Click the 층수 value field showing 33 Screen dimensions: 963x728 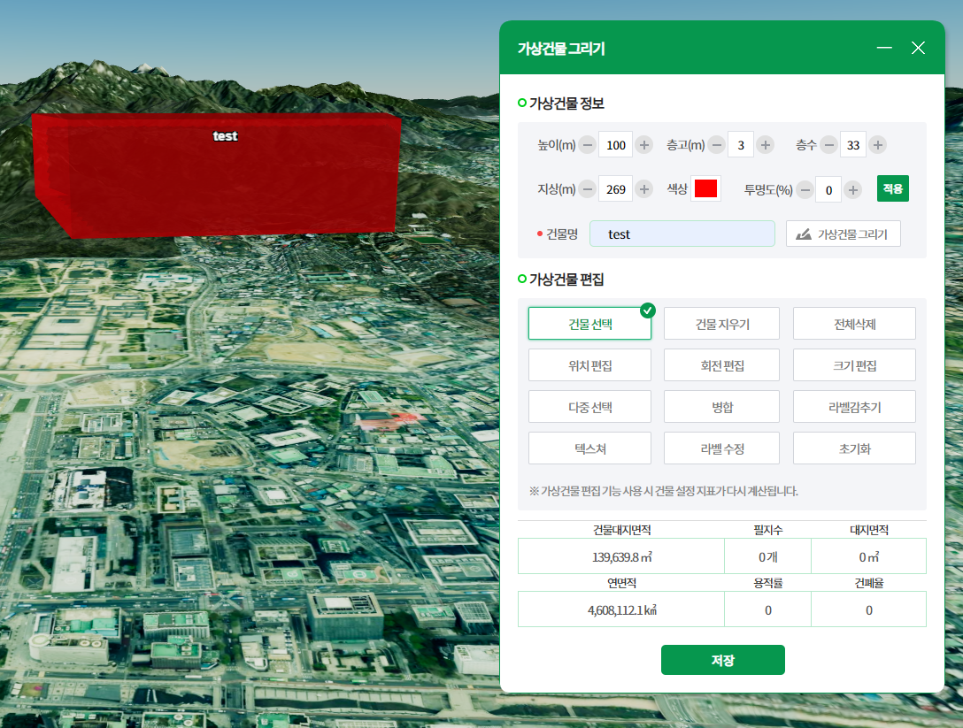coord(853,145)
